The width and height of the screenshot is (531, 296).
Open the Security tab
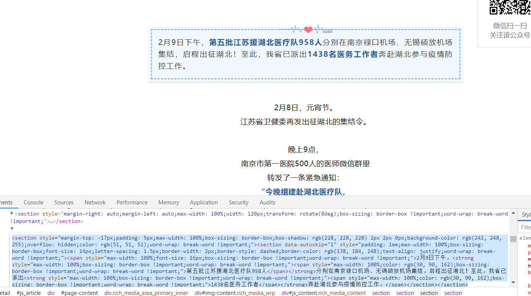tap(239, 203)
